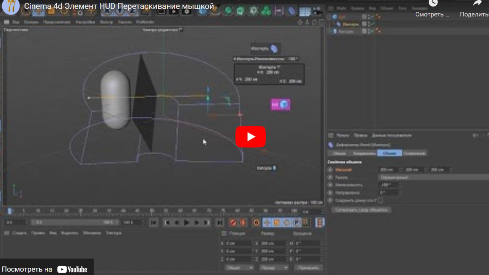This screenshot has height=275, width=489.
Task: Switch to the Basic tab in attributes
Action: [x=339, y=153]
